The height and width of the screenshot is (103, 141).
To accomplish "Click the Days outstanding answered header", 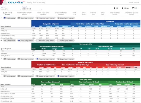I will (x=115, y=65).
